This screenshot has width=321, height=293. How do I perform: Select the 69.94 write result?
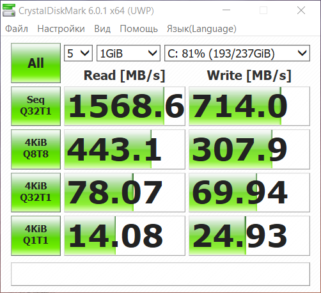(249, 193)
